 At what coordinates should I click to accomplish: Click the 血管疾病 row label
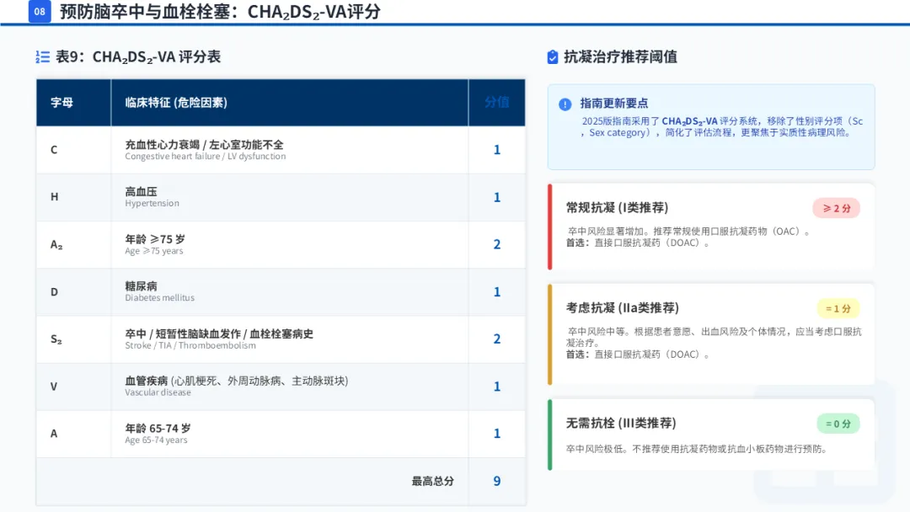[236, 381]
